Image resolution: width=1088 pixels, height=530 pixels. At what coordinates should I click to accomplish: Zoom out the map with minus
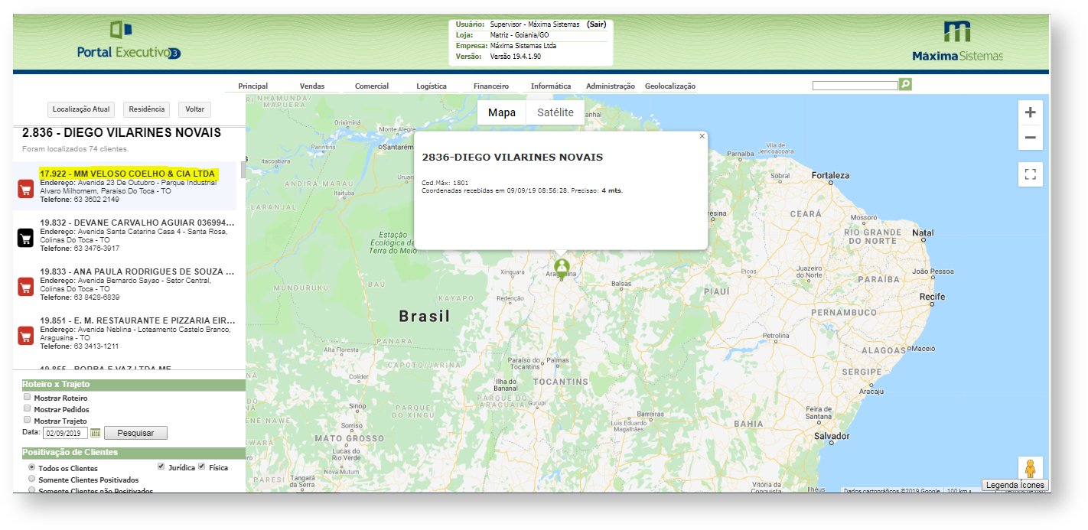tap(1030, 138)
